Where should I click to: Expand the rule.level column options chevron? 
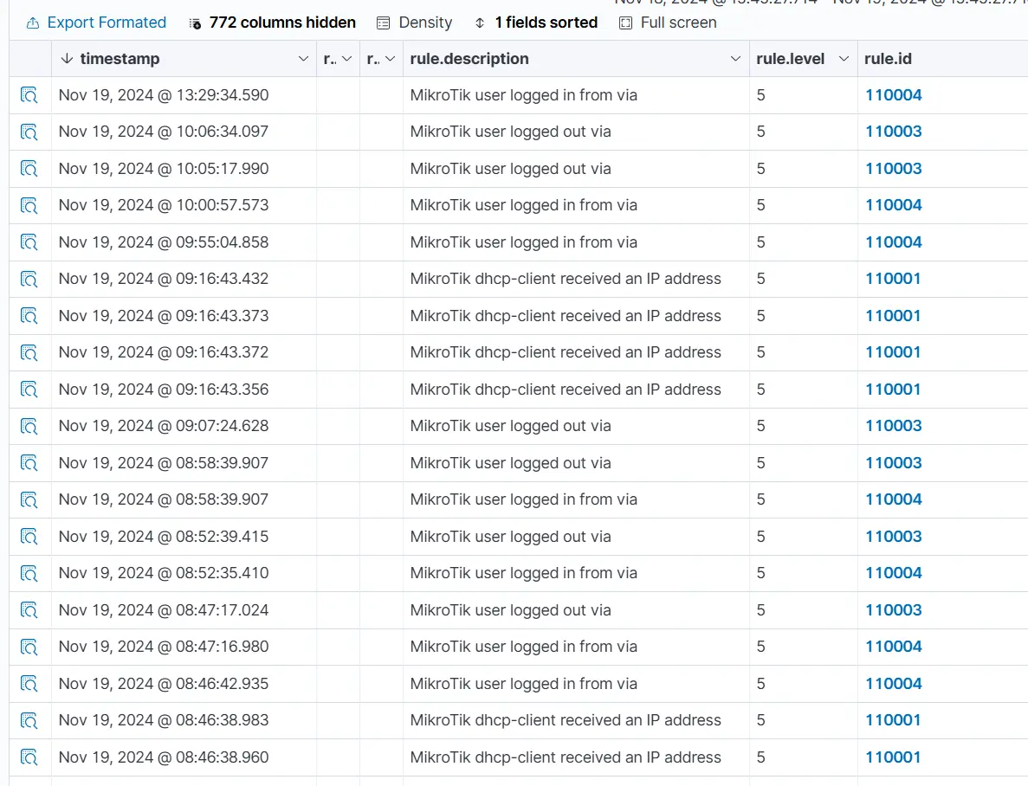pyautogui.click(x=844, y=59)
